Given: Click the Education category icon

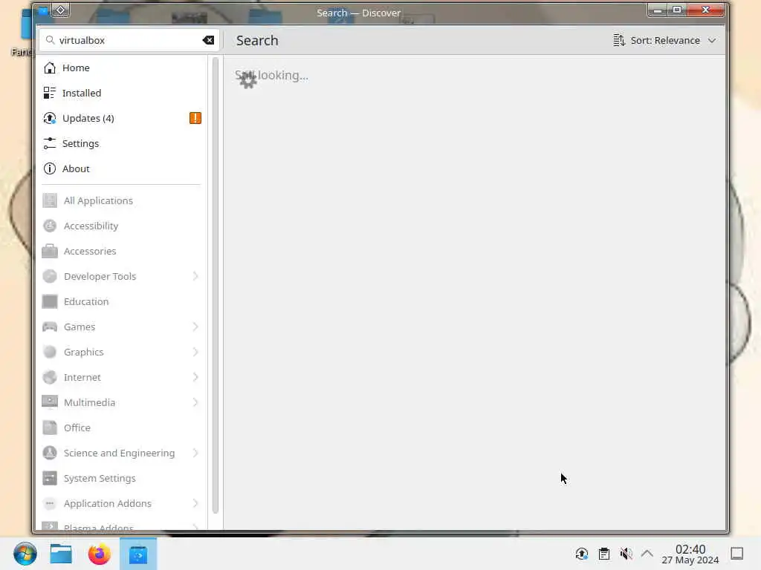Looking at the screenshot, I should pyautogui.click(x=50, y=301).
